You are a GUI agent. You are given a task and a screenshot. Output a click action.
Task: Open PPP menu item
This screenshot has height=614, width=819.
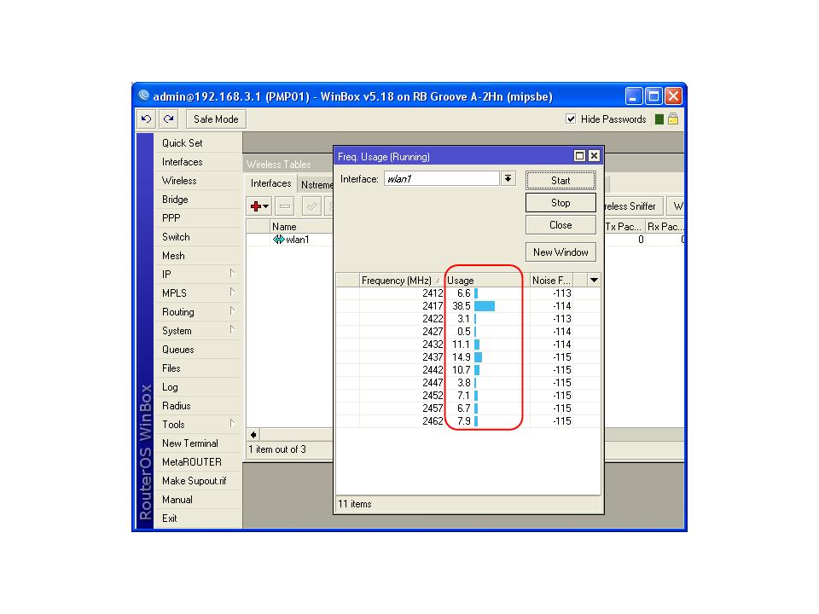[197, 218]
